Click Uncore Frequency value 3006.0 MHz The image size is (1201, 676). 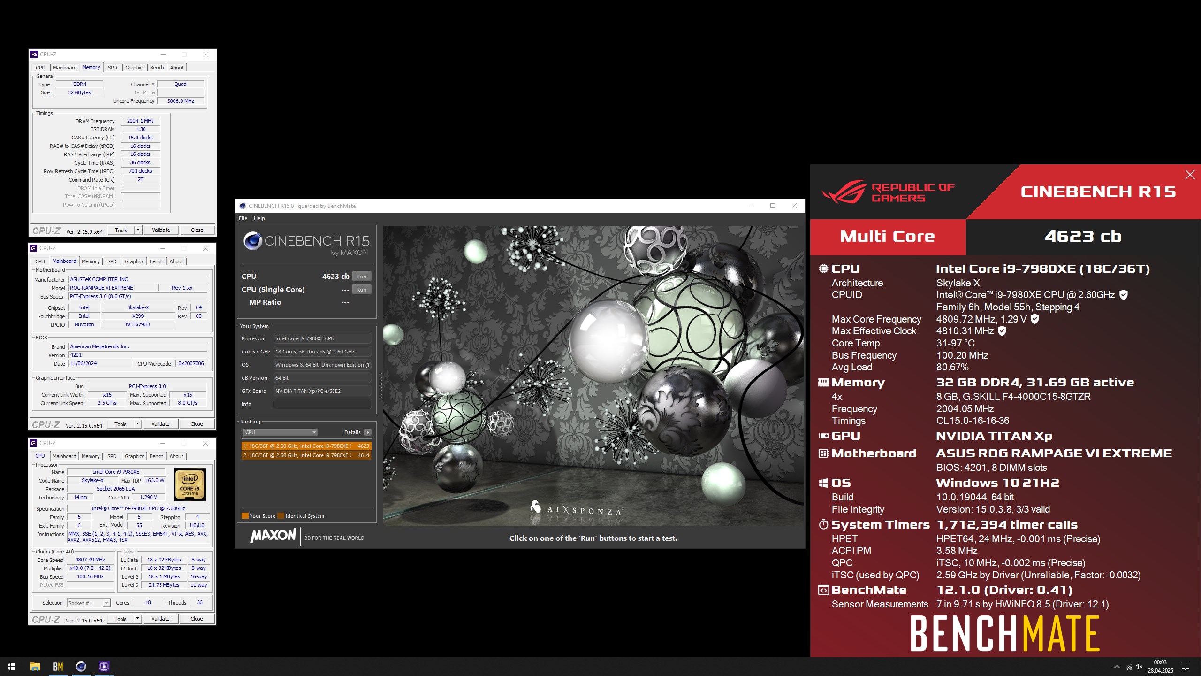[x=181, y=101]
